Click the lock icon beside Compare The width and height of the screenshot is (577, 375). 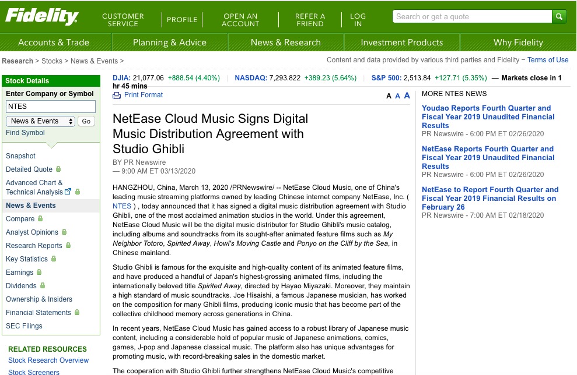tap(40, 218)
